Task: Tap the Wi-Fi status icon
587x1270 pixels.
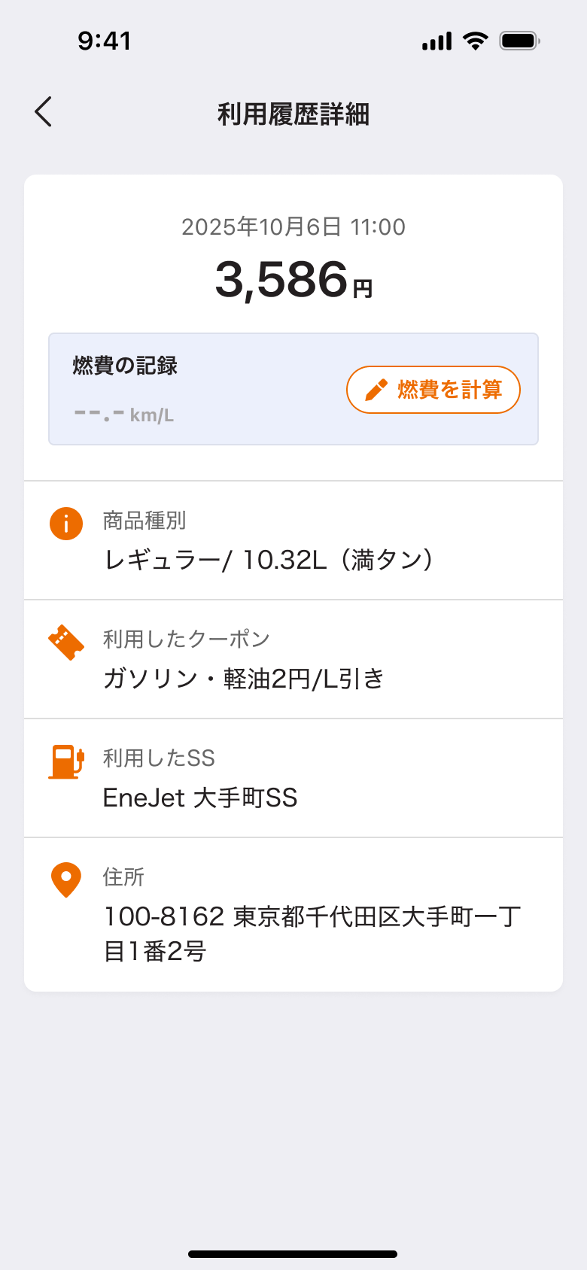Action: coord(475,41)
